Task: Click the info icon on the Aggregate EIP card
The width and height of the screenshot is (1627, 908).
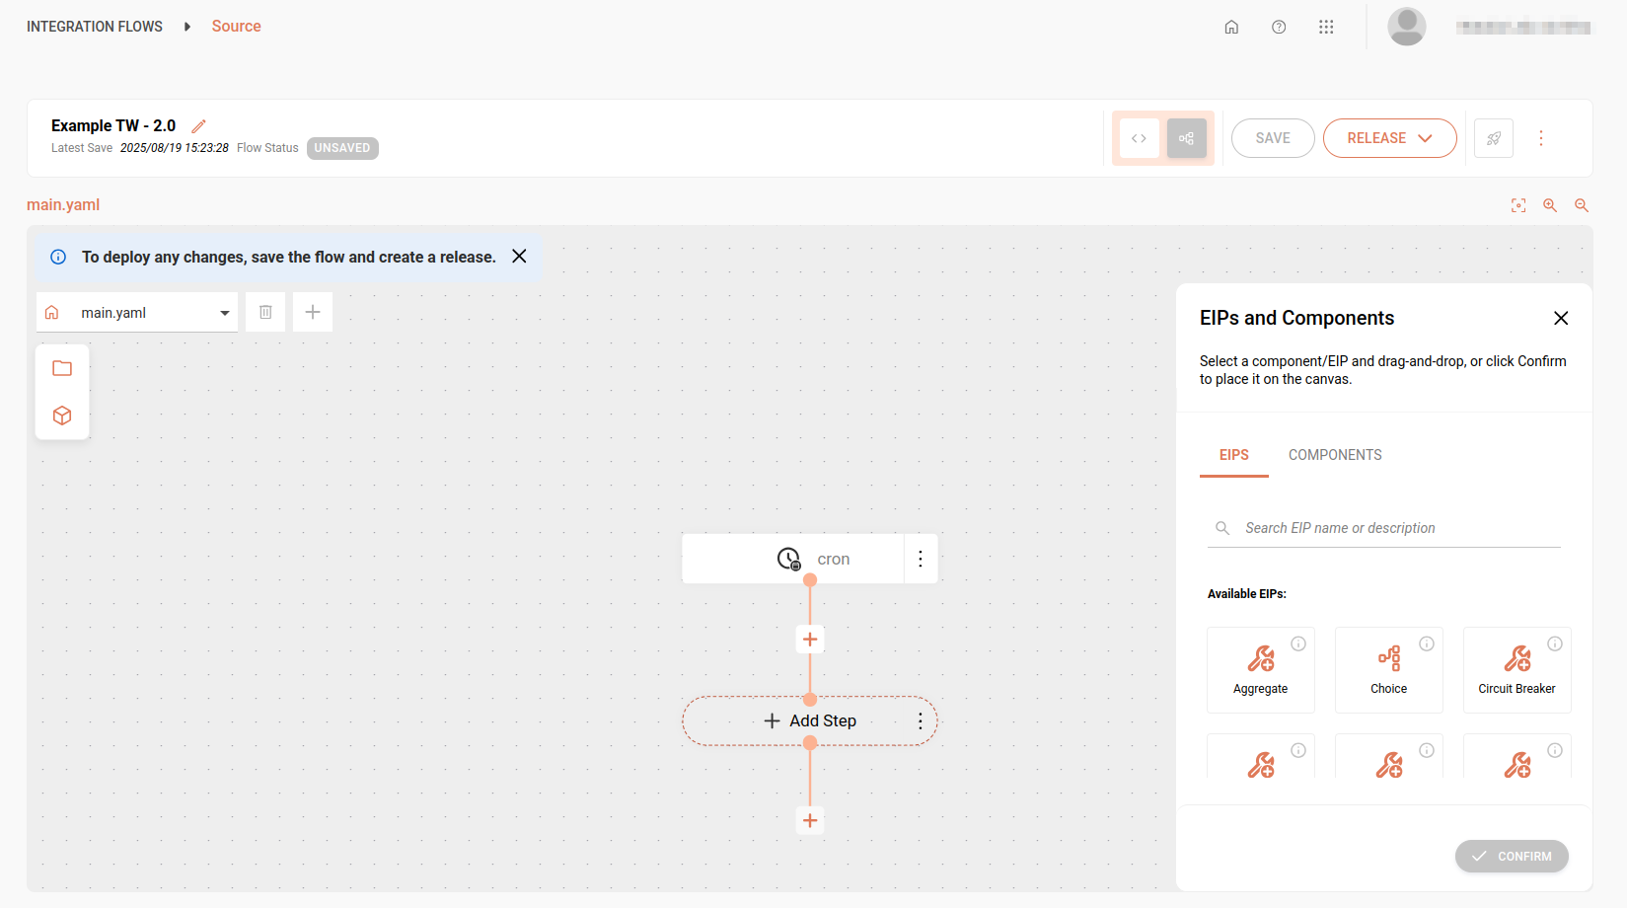Action: coord(1298,643)
